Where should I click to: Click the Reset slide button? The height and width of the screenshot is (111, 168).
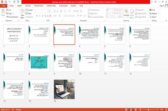coord(29,14)
